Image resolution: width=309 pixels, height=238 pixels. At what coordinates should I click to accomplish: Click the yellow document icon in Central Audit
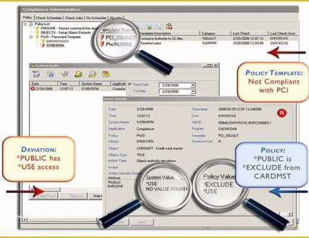(x=92, y=74)
